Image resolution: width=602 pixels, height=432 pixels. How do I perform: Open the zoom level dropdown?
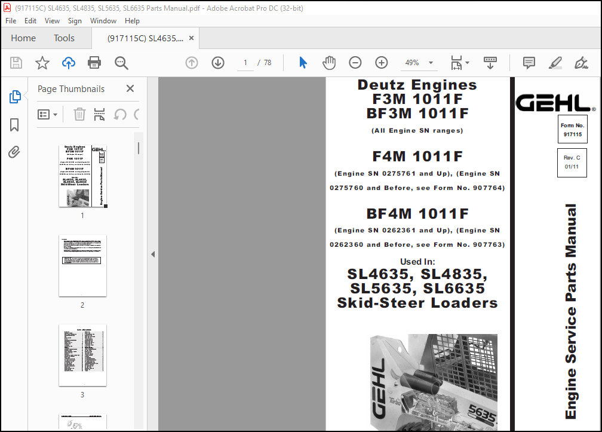(x=431, y=63)
